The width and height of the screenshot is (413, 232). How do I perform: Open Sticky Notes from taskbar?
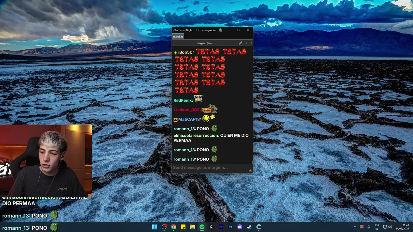point(183,227)
